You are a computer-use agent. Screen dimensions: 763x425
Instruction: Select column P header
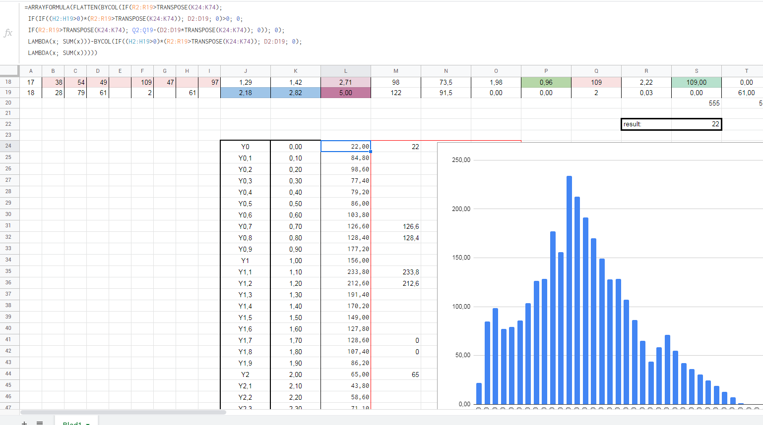pos(546,71)
